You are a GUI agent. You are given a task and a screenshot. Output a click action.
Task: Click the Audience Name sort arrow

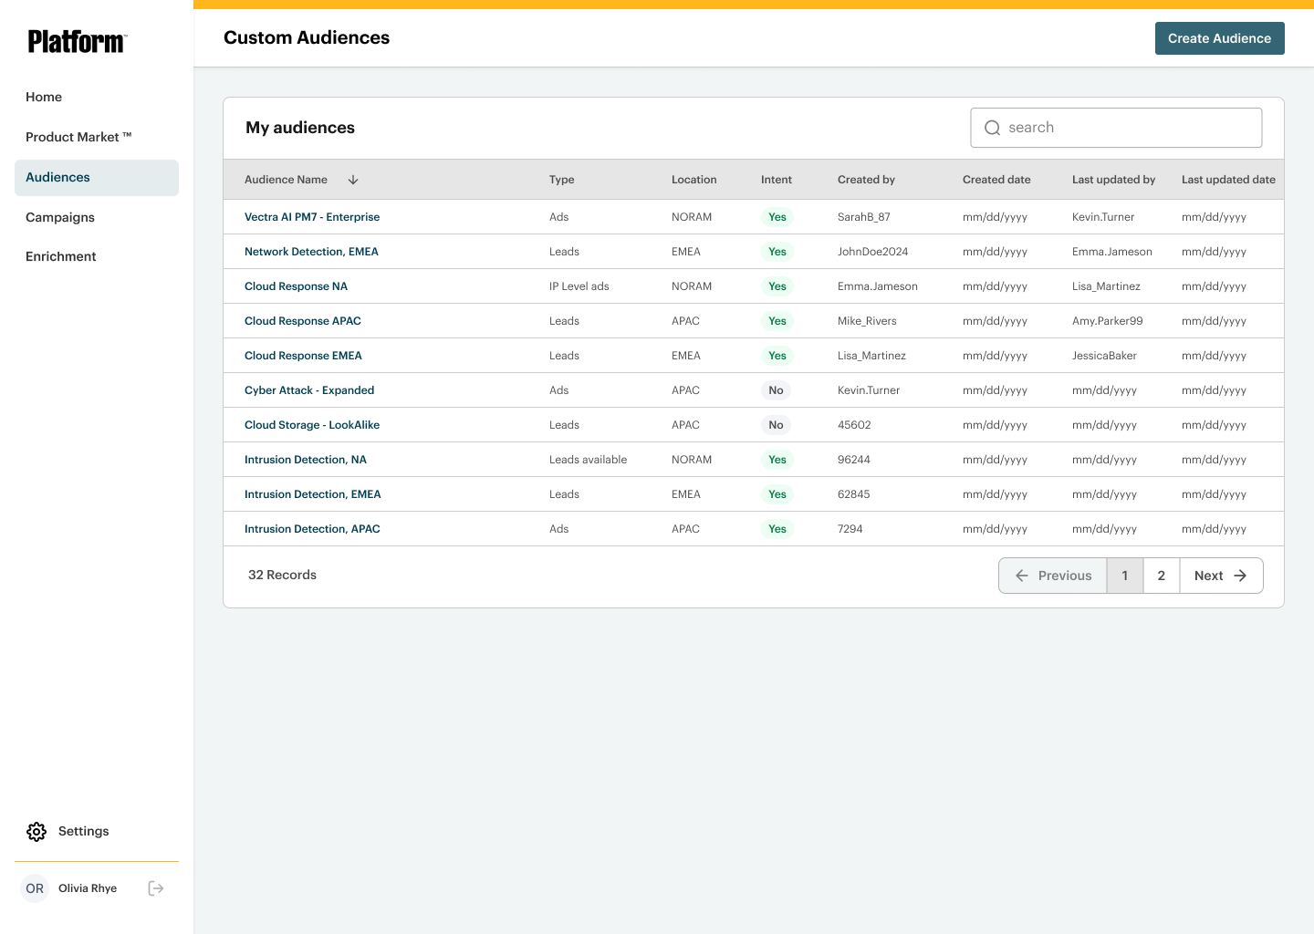[353, 180]
